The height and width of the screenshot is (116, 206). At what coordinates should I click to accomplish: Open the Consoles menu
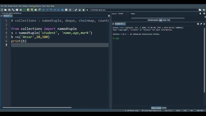pyautogui.click(x=31, y=6)
